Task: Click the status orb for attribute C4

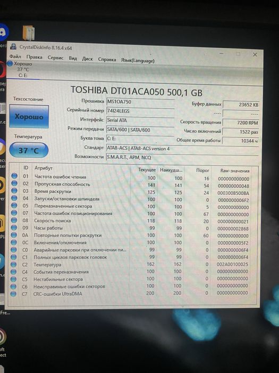Action: pos(13,272)
